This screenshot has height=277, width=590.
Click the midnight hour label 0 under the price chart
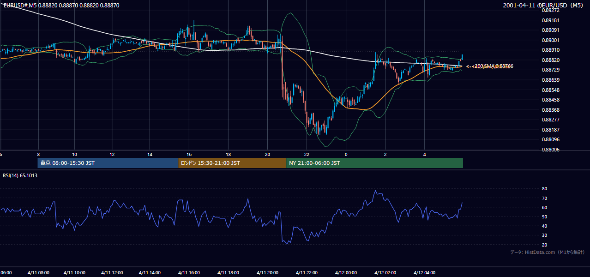[x=346, y=154]
